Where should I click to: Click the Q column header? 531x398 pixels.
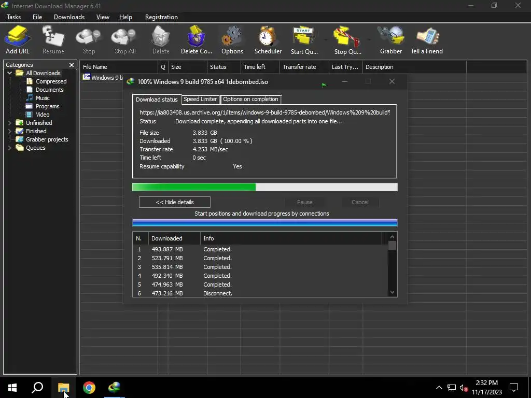click(x=163, y=67)
